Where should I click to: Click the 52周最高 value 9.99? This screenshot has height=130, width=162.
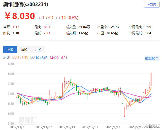(148, 27)
